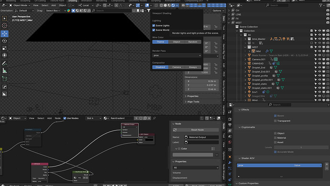The height and width of the screenshot is (186, 330).
Task: Select the Rotate tool
Action: click(x=4, y=41)
